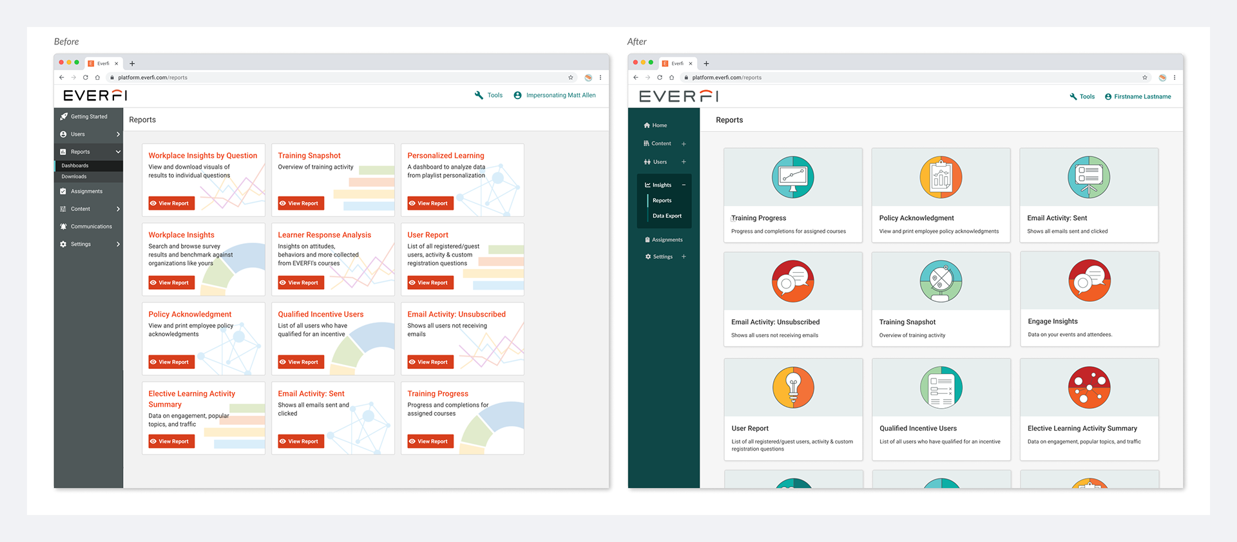The height and width of the screenshot is (542, 1237).
Task: Open Training Progress teal monitor icon in After
Action: click(793, 177)
